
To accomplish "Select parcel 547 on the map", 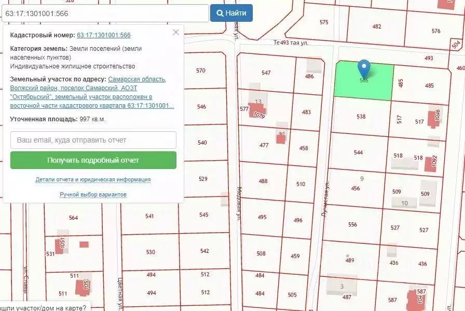I will pos(266,73).
